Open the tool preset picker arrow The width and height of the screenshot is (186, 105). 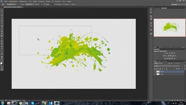point(5,4)
